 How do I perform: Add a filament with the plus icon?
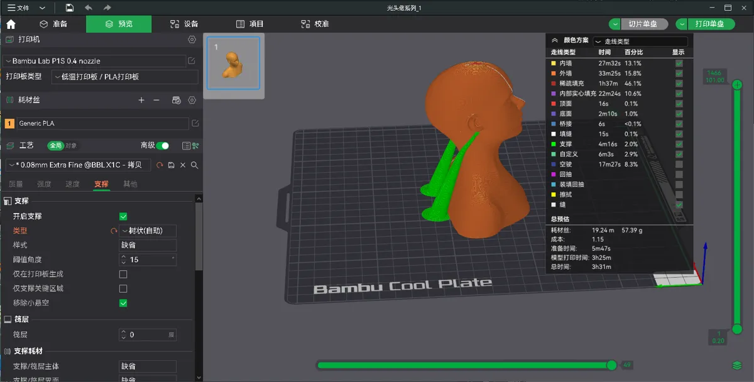[141, 100]
